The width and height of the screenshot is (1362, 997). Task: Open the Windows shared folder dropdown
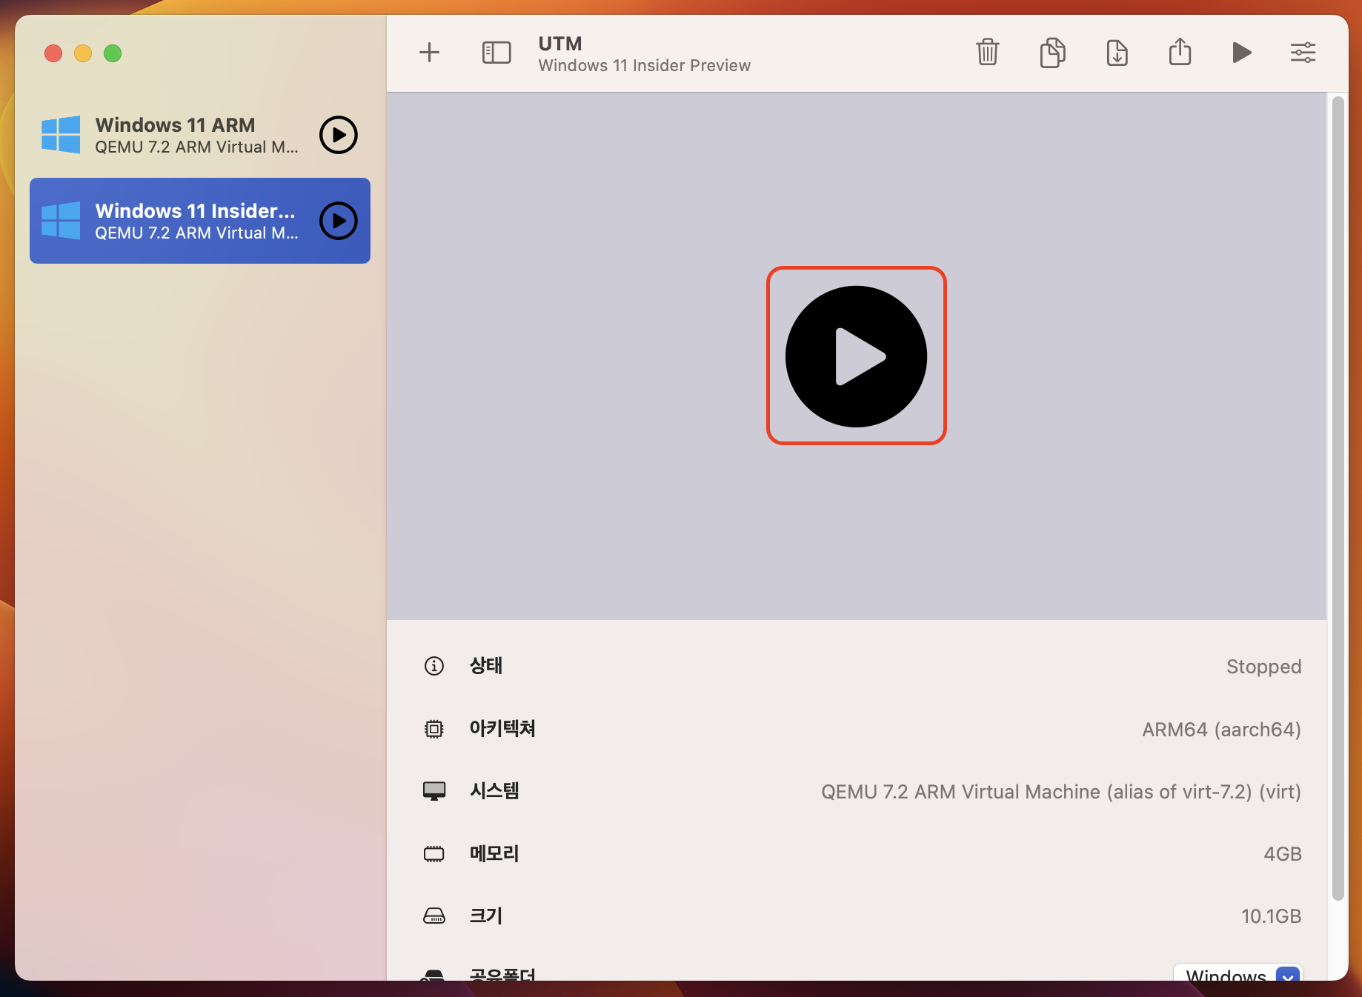[x=1238, y=973]
